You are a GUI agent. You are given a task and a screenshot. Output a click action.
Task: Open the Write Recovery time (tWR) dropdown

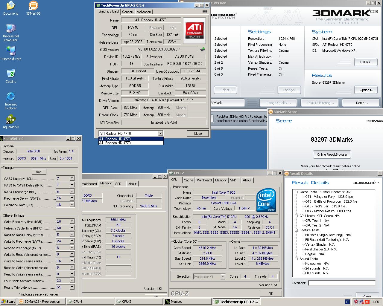[72, 221]
